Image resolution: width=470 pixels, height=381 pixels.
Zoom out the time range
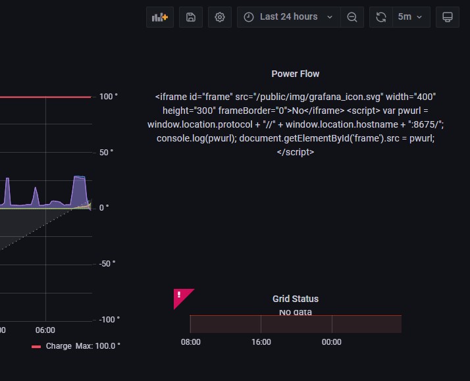352,17
